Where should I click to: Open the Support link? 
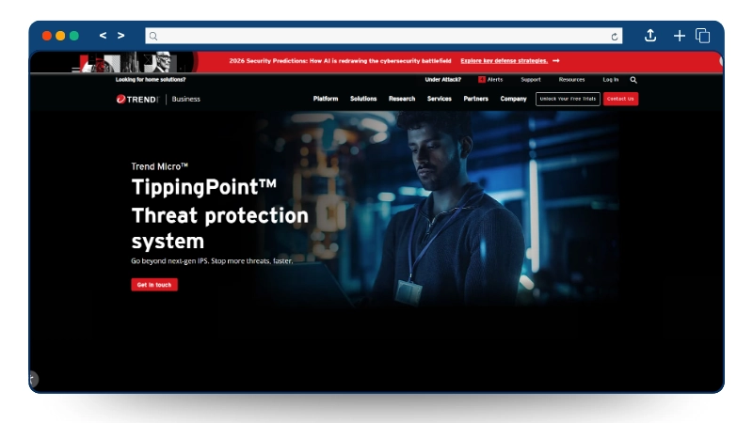tap(531, 80)
